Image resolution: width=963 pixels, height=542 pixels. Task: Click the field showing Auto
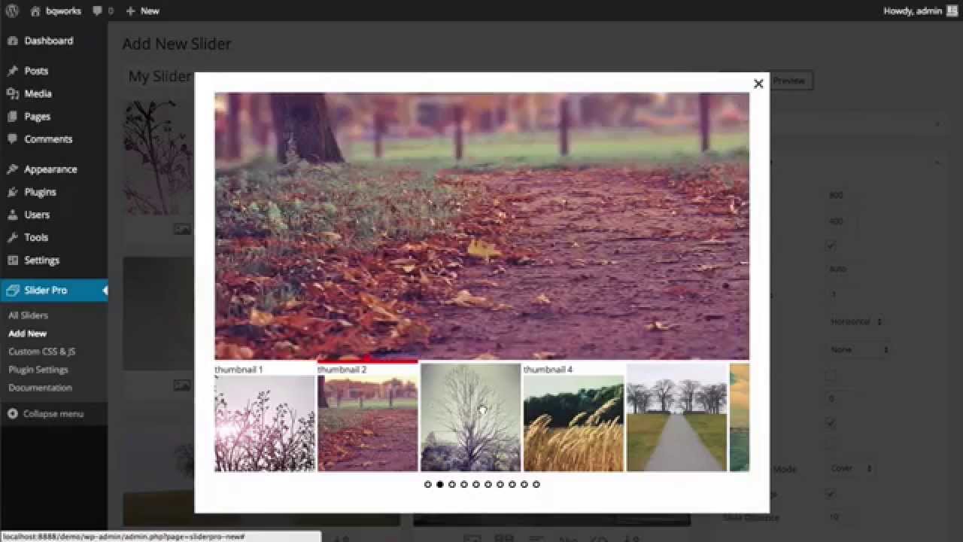pos(841,269)
